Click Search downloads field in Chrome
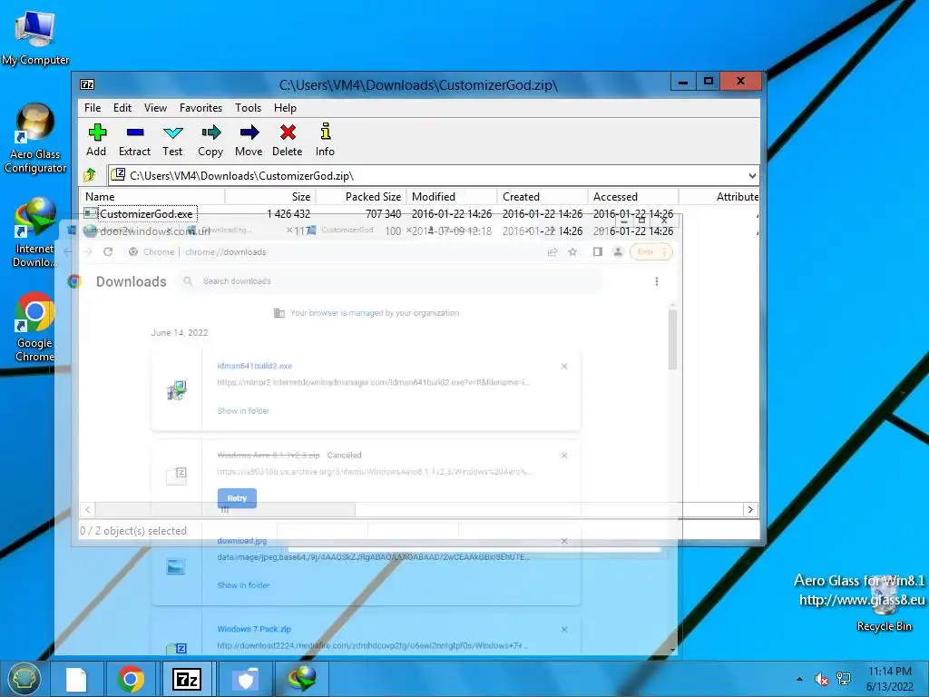929x697 pixels. coord(391,281)
